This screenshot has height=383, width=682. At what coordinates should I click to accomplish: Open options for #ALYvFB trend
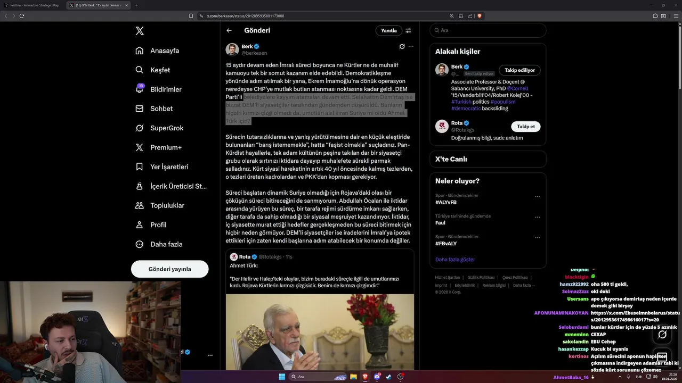click(x=537, y=196)
